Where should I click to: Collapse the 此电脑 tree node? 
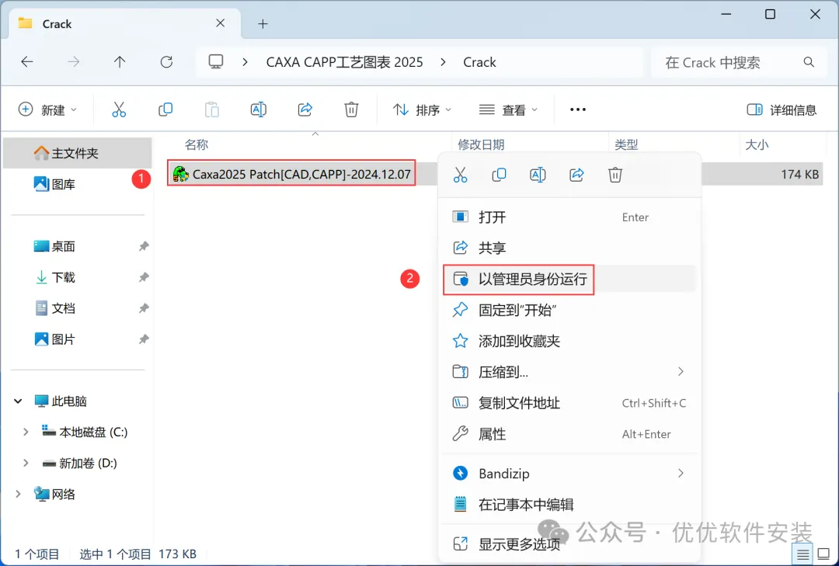(18, 401)
